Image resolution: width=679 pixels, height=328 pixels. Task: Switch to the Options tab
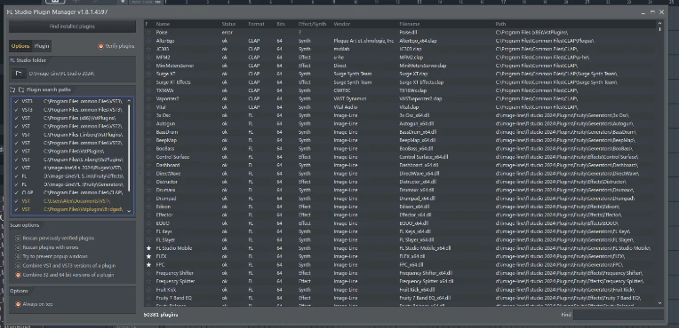20,46
